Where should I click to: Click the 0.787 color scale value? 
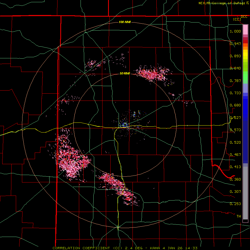click(x=235, y=81)
